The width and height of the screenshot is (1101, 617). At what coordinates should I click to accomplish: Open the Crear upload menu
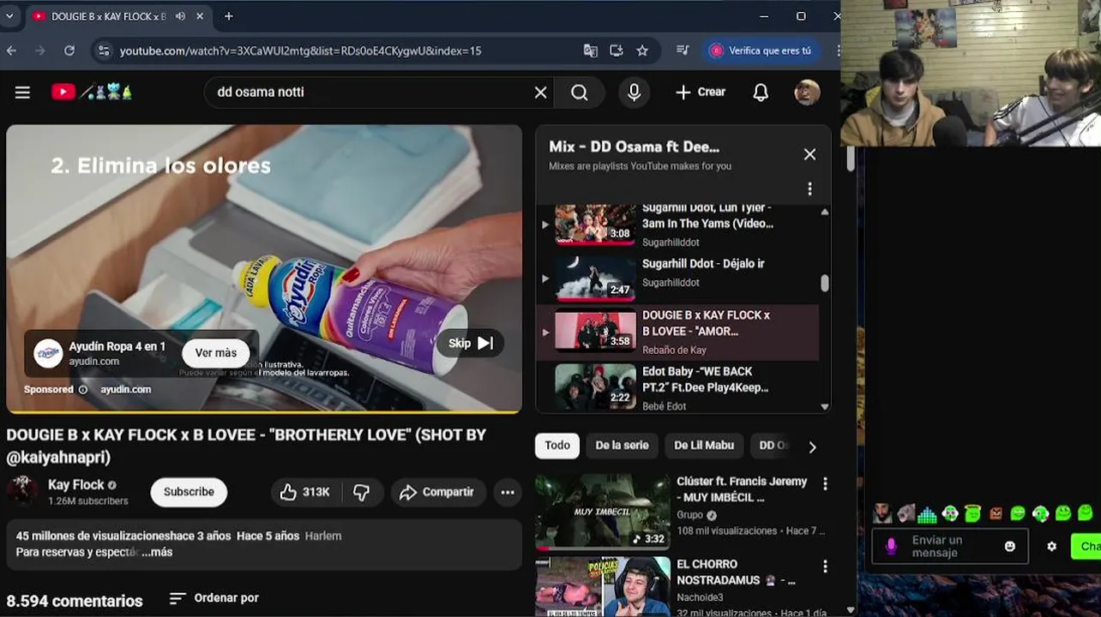point(701,92)
